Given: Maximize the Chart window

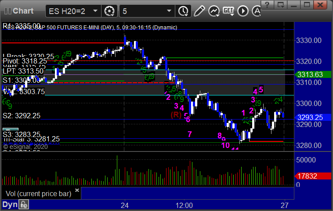Looking at the screenshot, I should pos(307,4).
